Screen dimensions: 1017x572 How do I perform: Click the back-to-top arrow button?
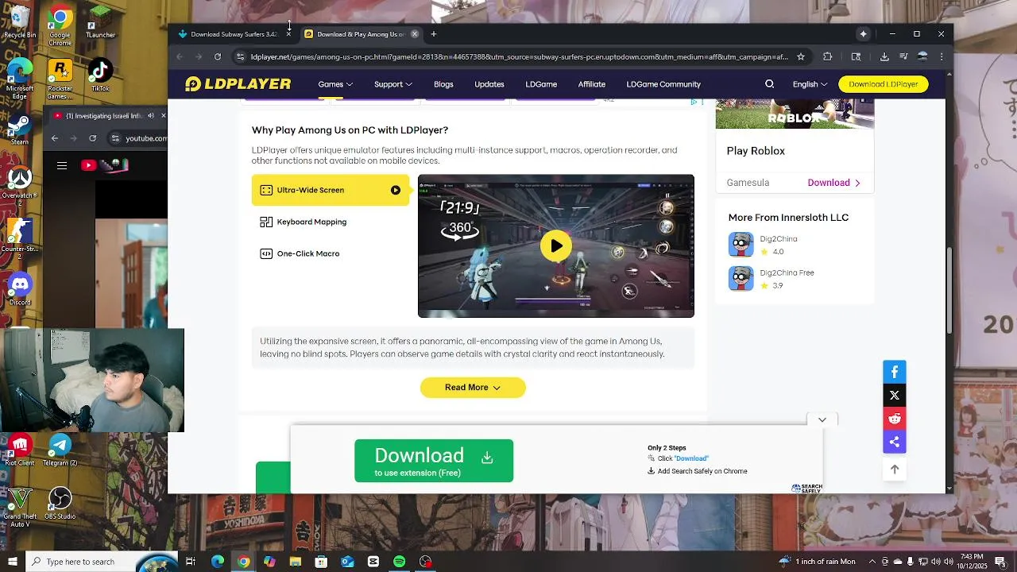[895, 470]
